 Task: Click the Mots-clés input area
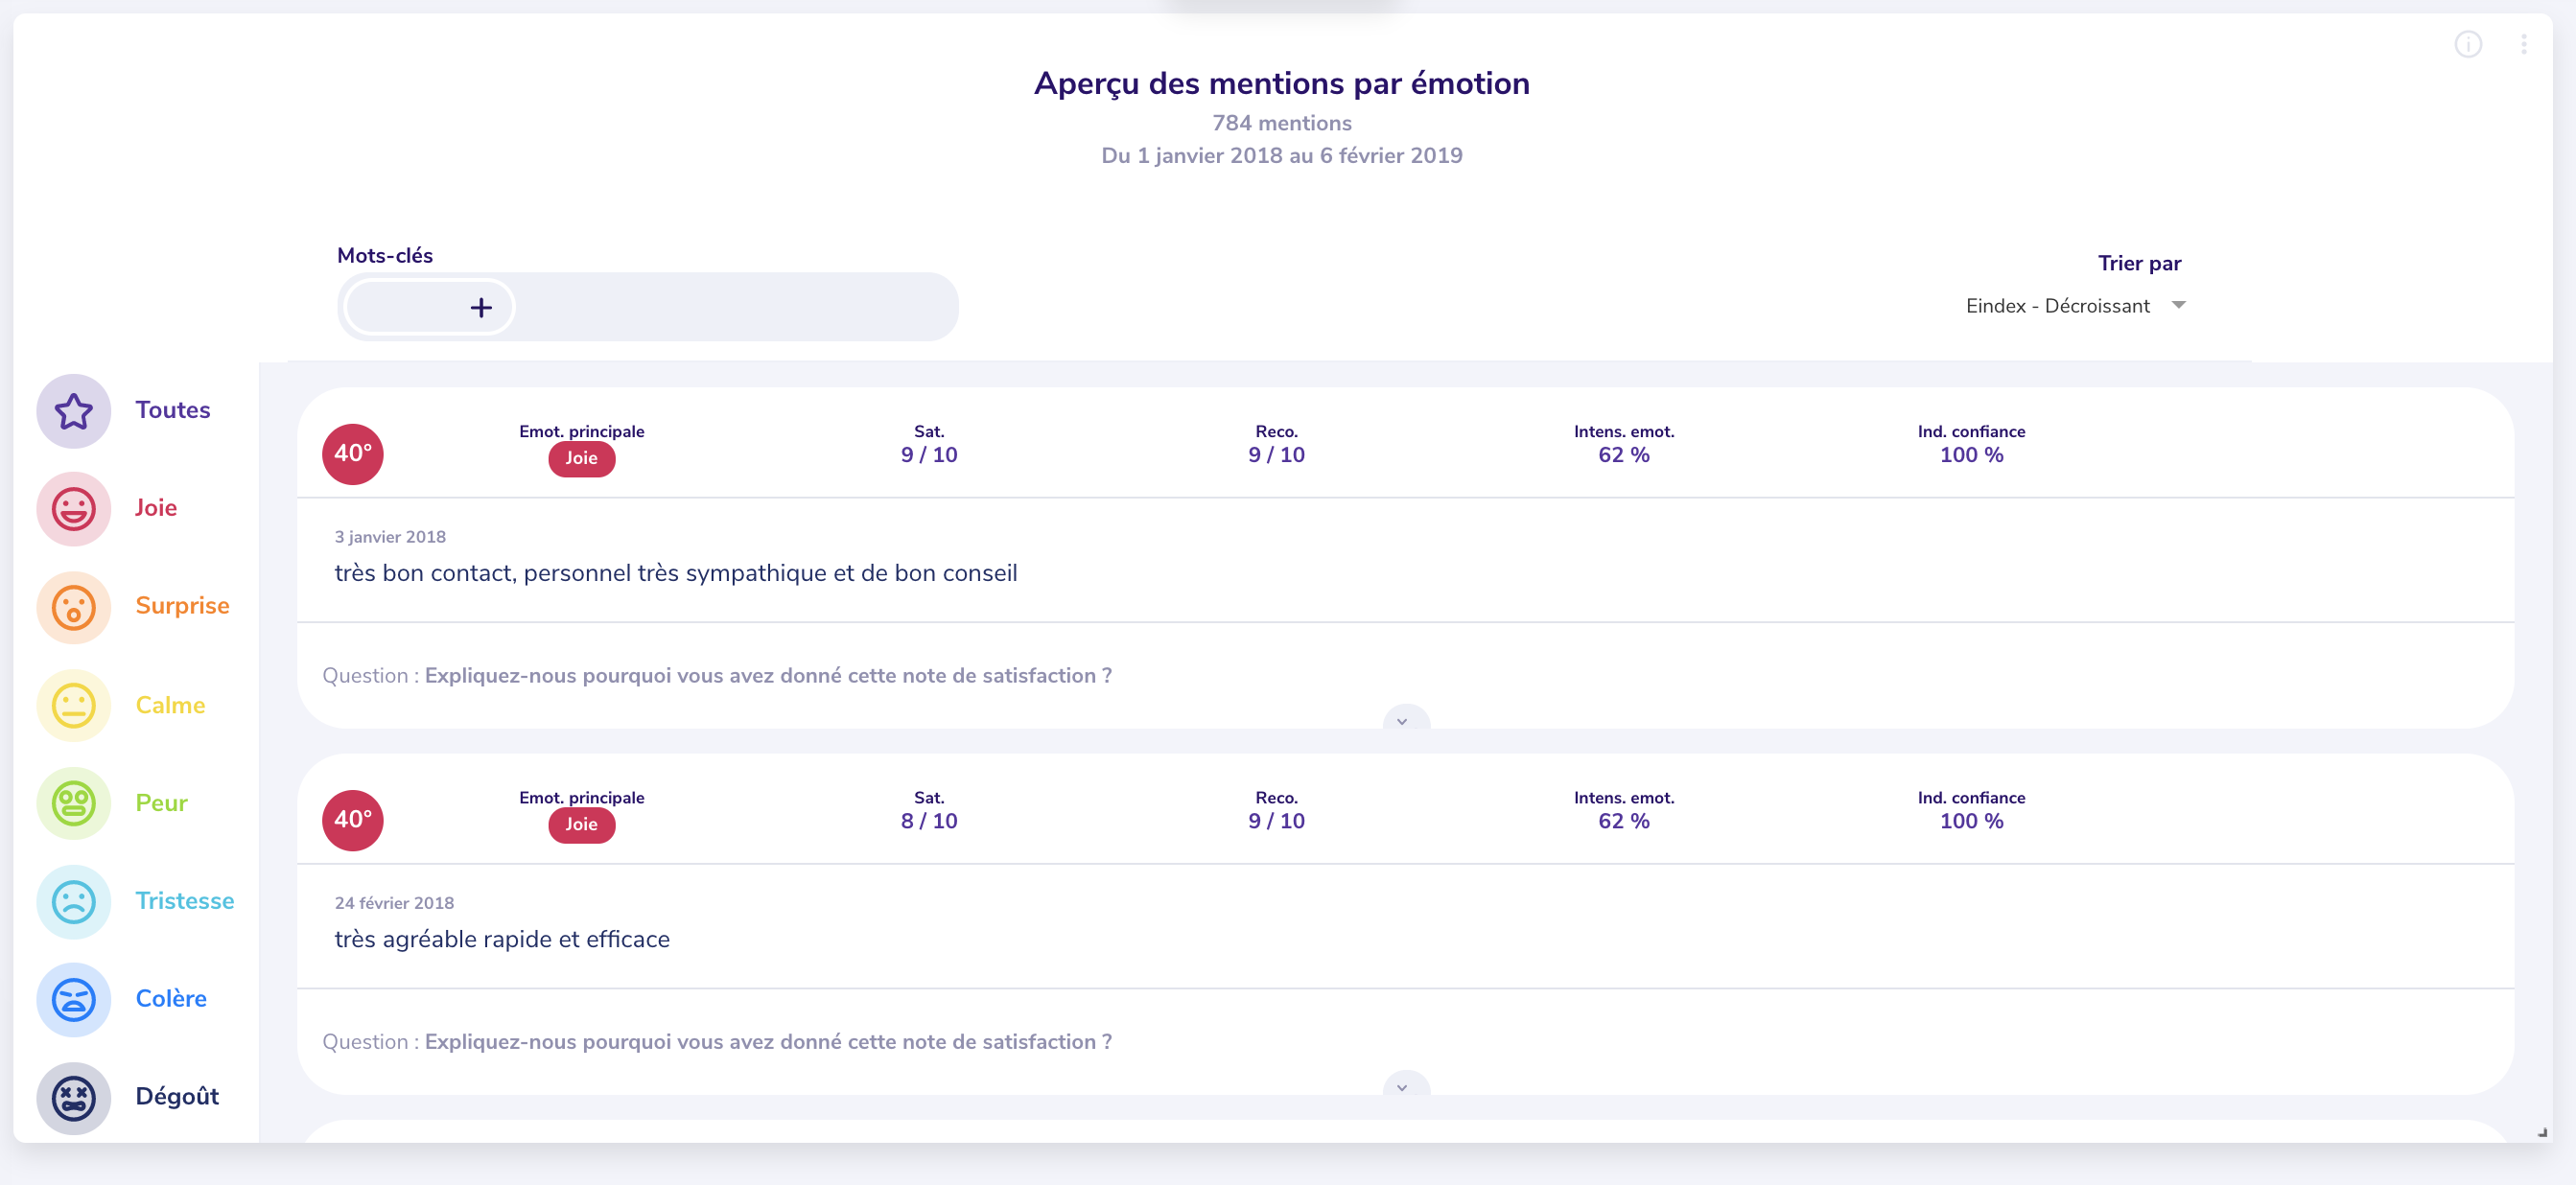735,307
